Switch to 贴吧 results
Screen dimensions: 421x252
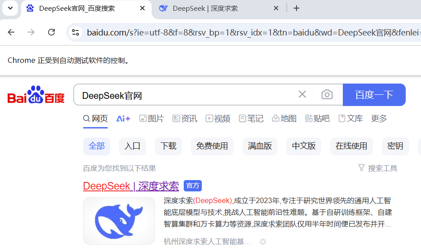317,118
